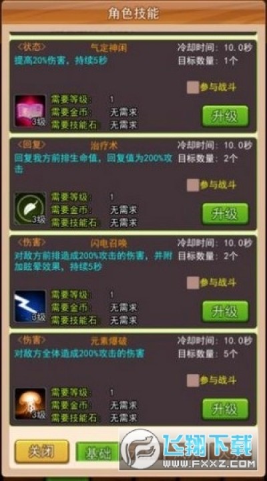Upgrade 气定神闲 with its 升级 button

point(225,116)
